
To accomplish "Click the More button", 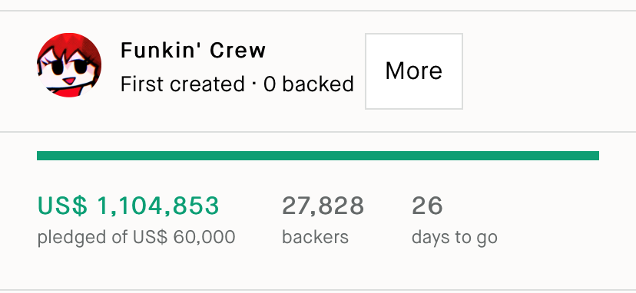I will (414, 71).
